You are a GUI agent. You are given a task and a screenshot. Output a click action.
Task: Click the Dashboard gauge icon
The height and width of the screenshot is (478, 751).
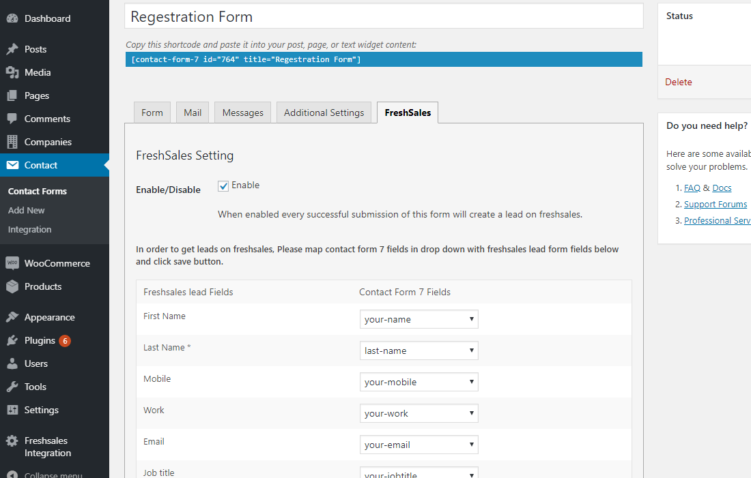(12, 18)
